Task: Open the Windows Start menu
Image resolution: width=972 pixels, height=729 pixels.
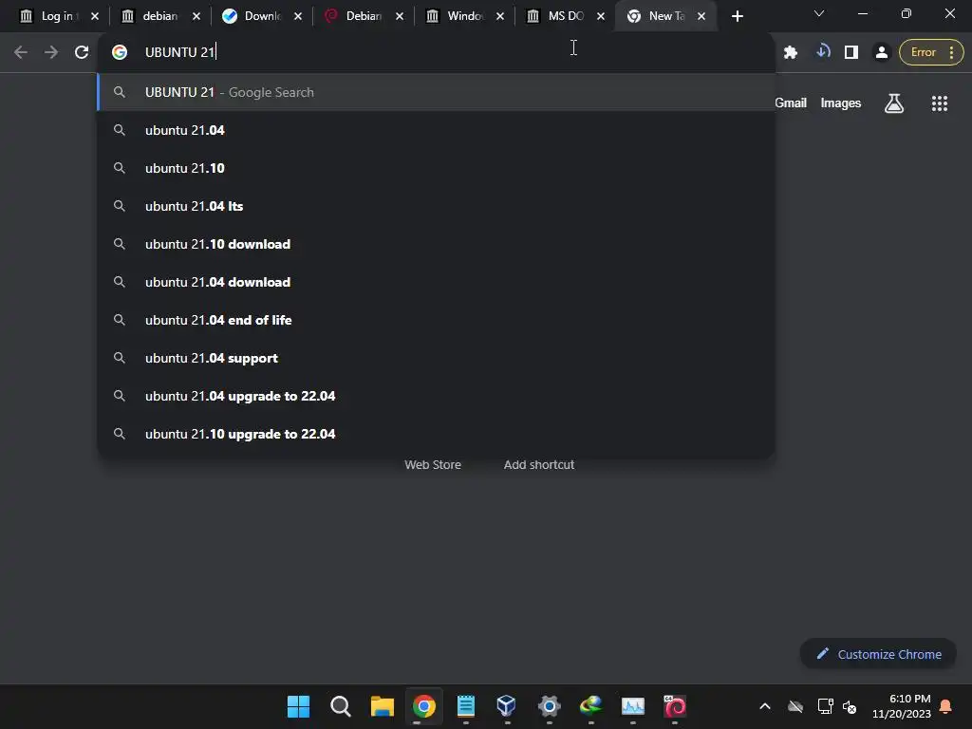Action: click(x=298, y=706)
